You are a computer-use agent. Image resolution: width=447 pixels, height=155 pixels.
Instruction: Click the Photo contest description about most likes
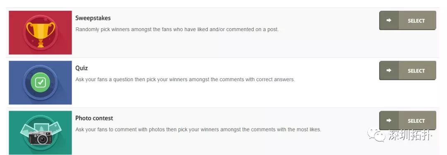click(x=198, y=129)
